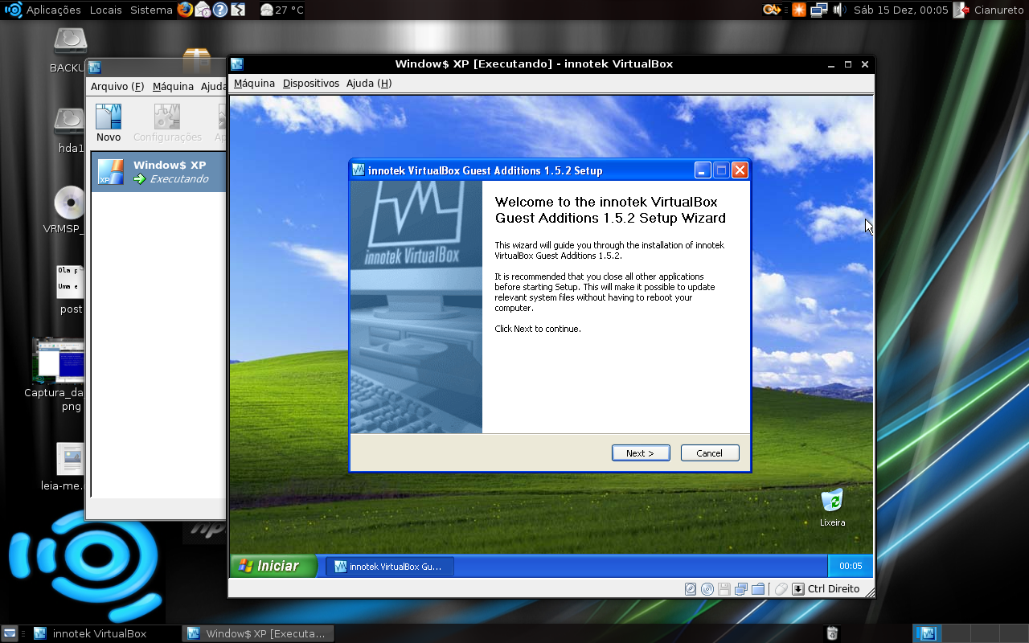
Task: Click the mouse capture indicator in VM status bar
Action: (x=781, y=589)
